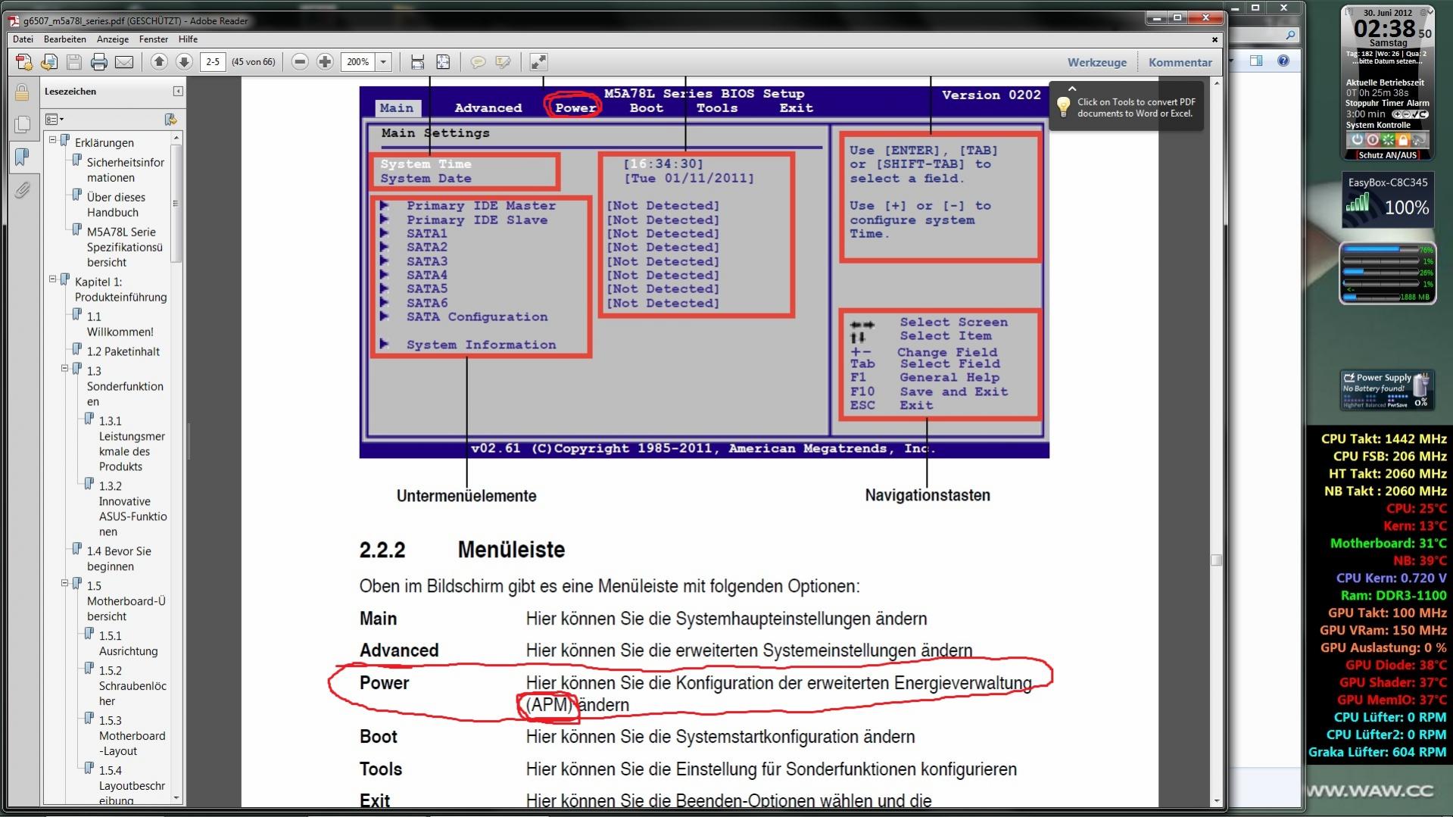Open the attachments paperclip panel

(x=22, y=189)
